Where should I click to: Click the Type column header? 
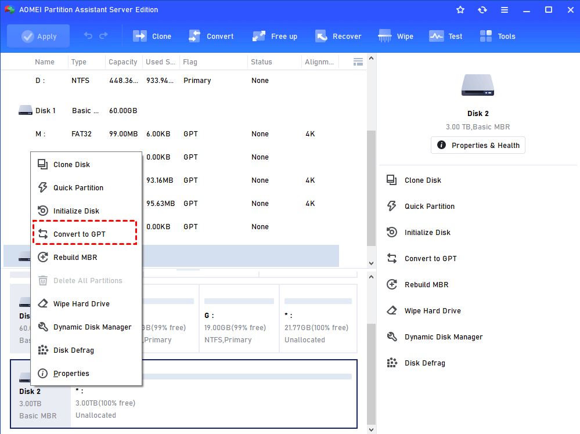(x=79, y=62)
